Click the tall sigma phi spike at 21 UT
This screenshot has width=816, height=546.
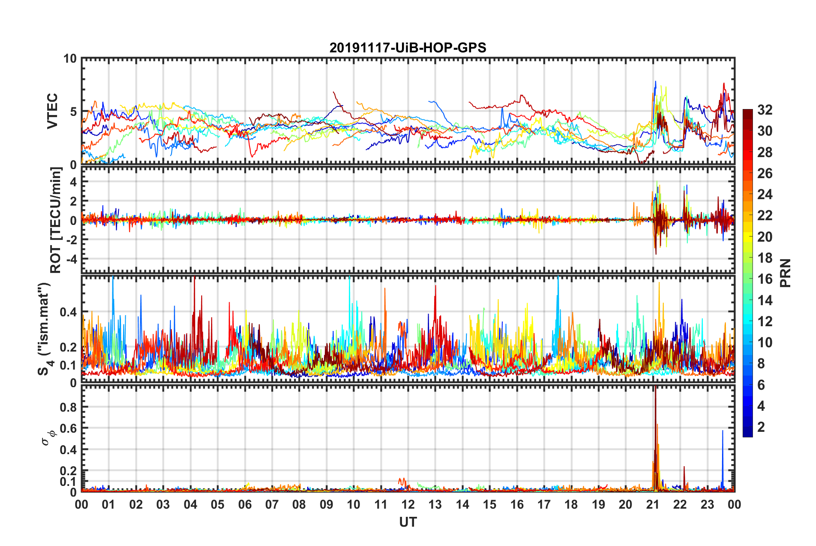click(656, 438)
